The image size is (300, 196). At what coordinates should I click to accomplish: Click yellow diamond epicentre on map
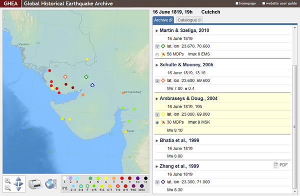tap(52, 89)
